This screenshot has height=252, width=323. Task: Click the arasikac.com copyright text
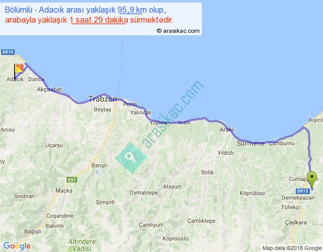tap(178, 31)
